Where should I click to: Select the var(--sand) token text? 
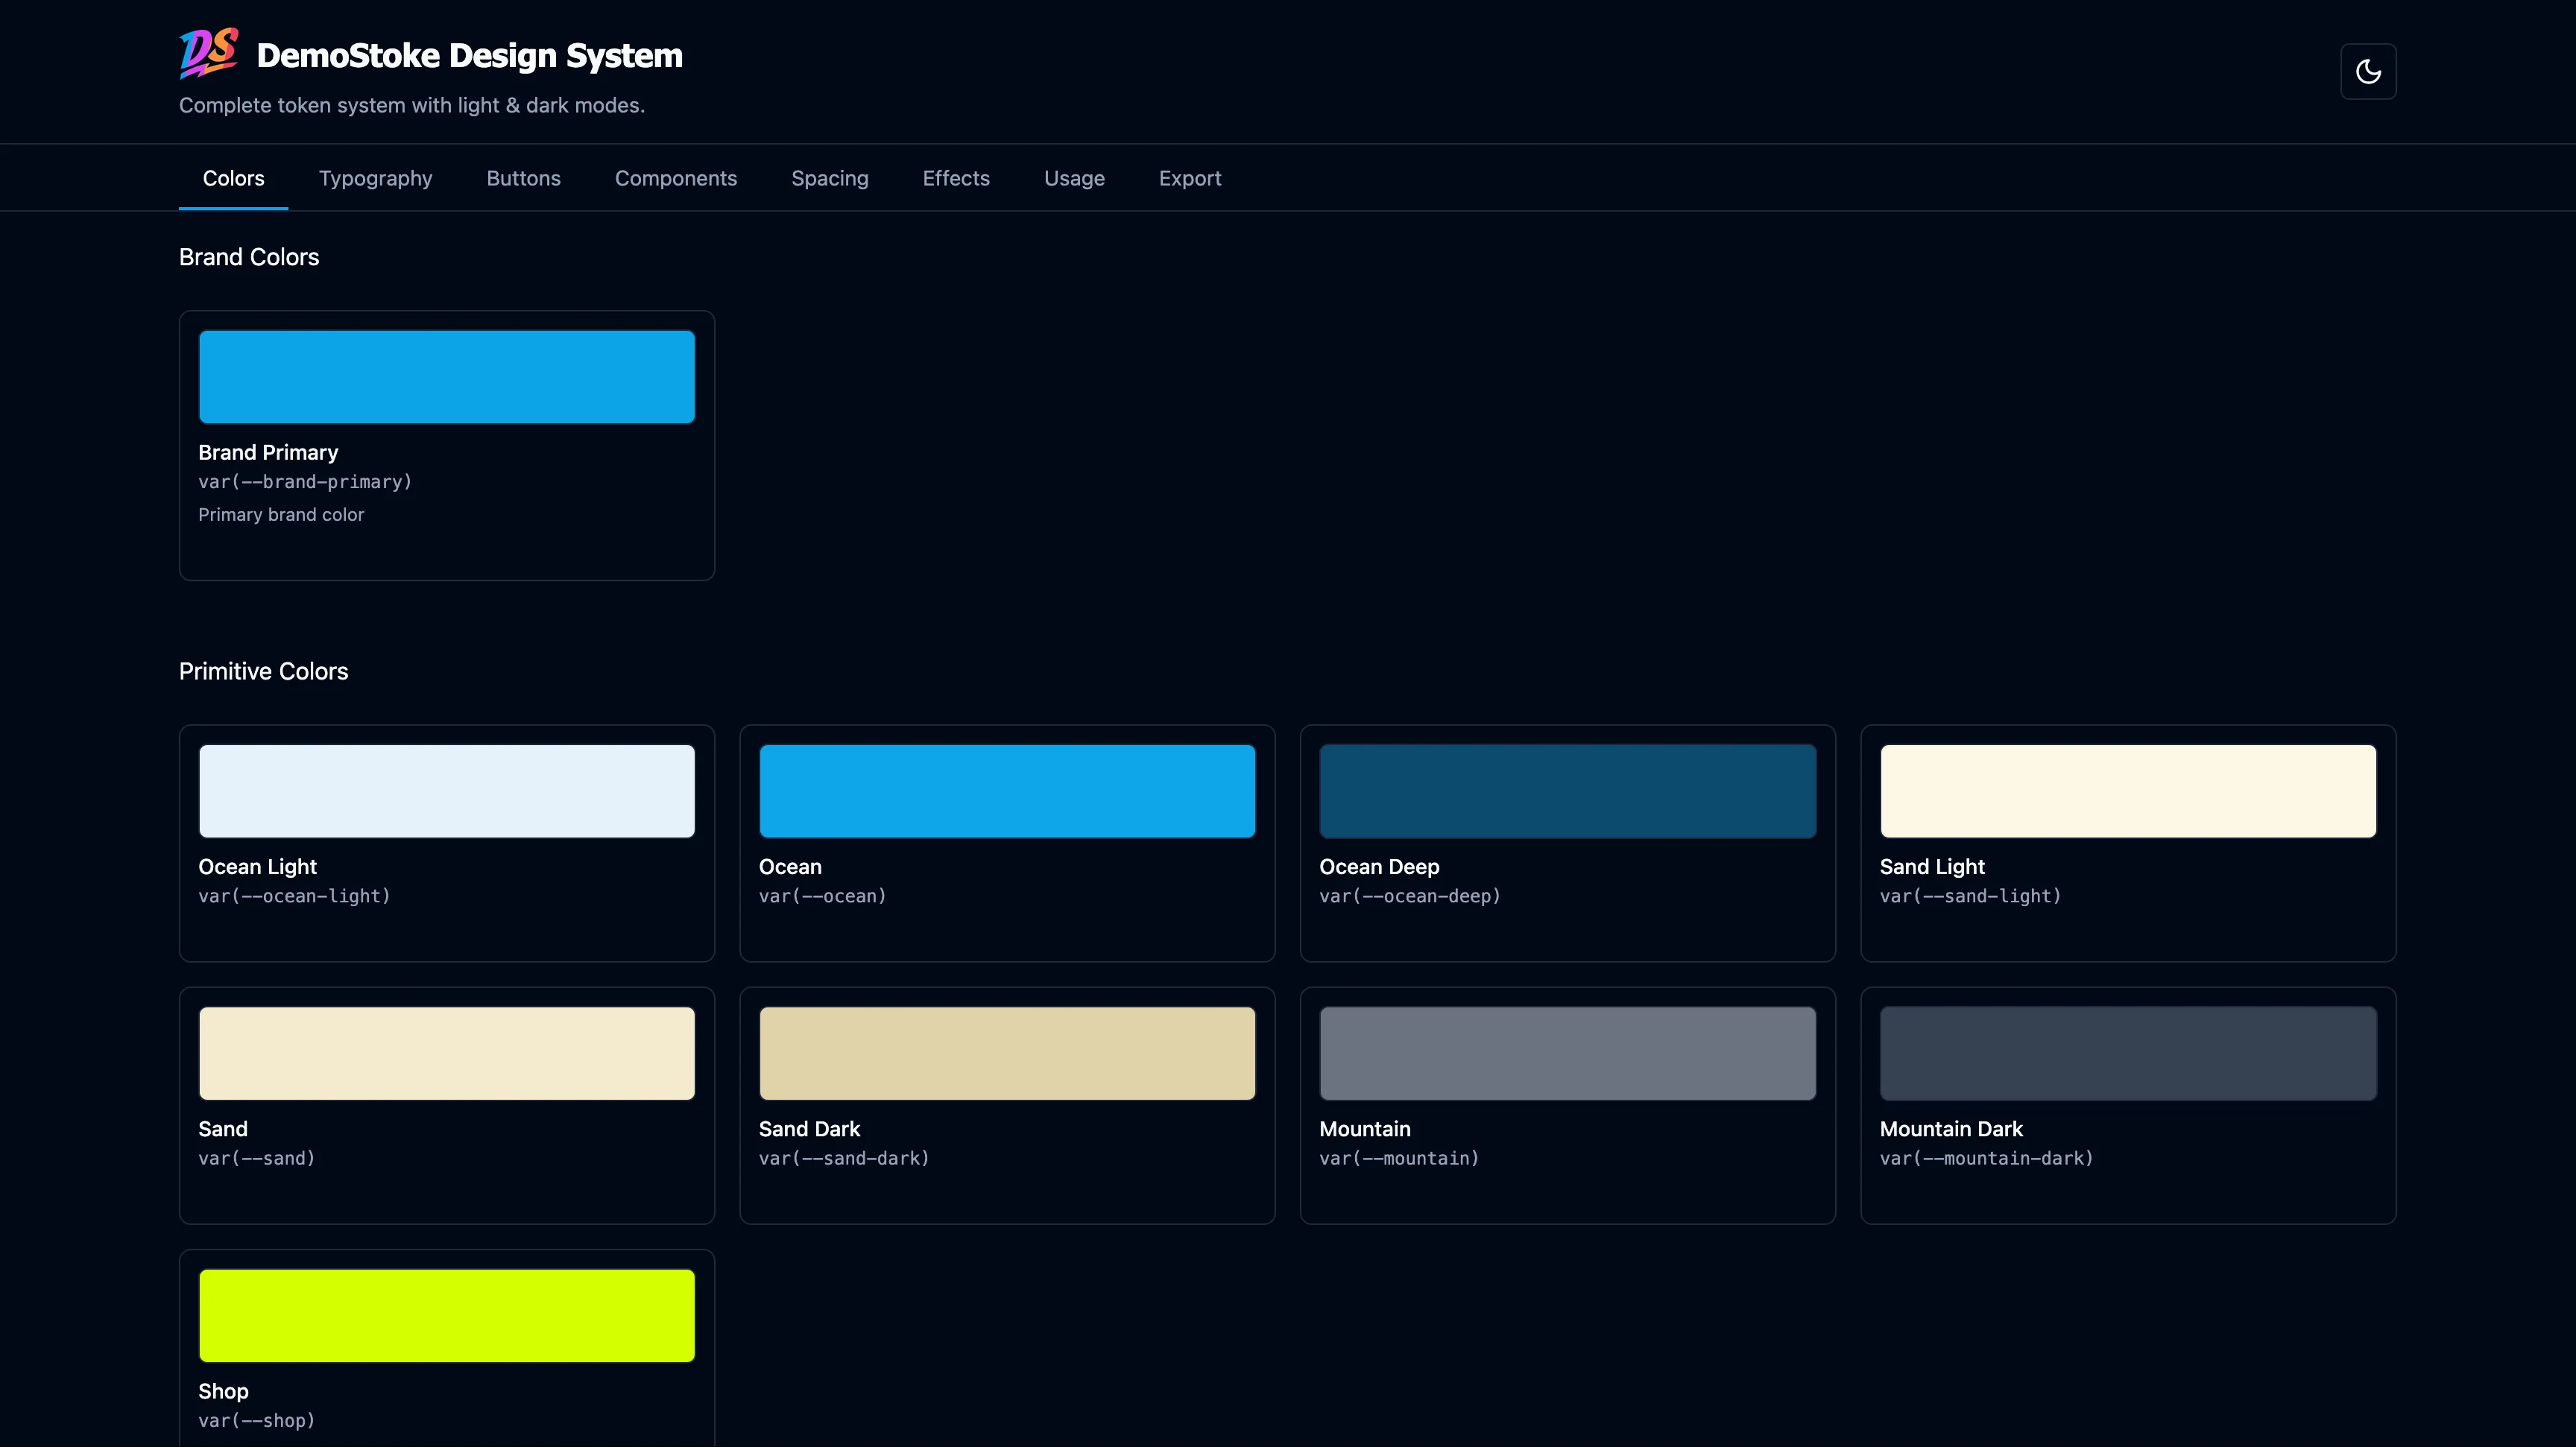coord(256,1159)
